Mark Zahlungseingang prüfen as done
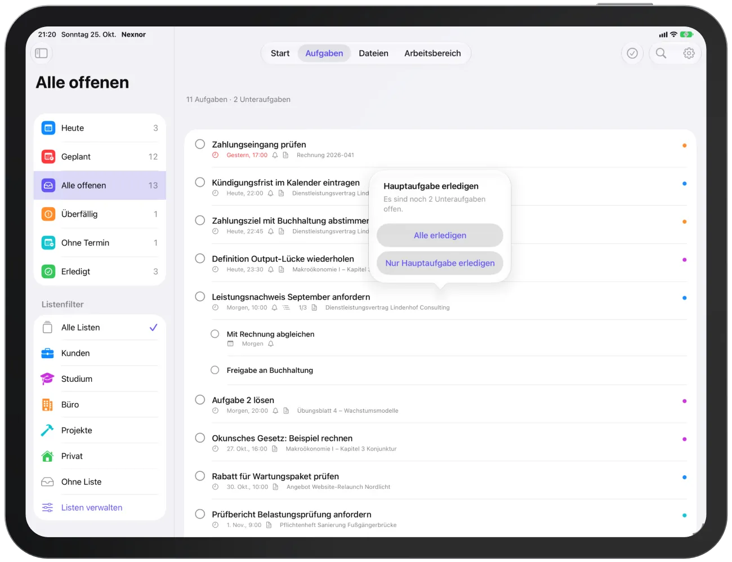The height and width of the screenshot is (562, 732). tap(200, 144)
